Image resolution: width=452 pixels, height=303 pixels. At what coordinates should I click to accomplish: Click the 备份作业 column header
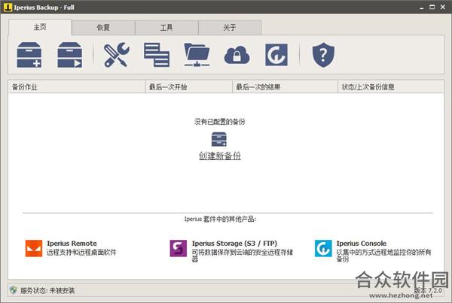point(76,87)
